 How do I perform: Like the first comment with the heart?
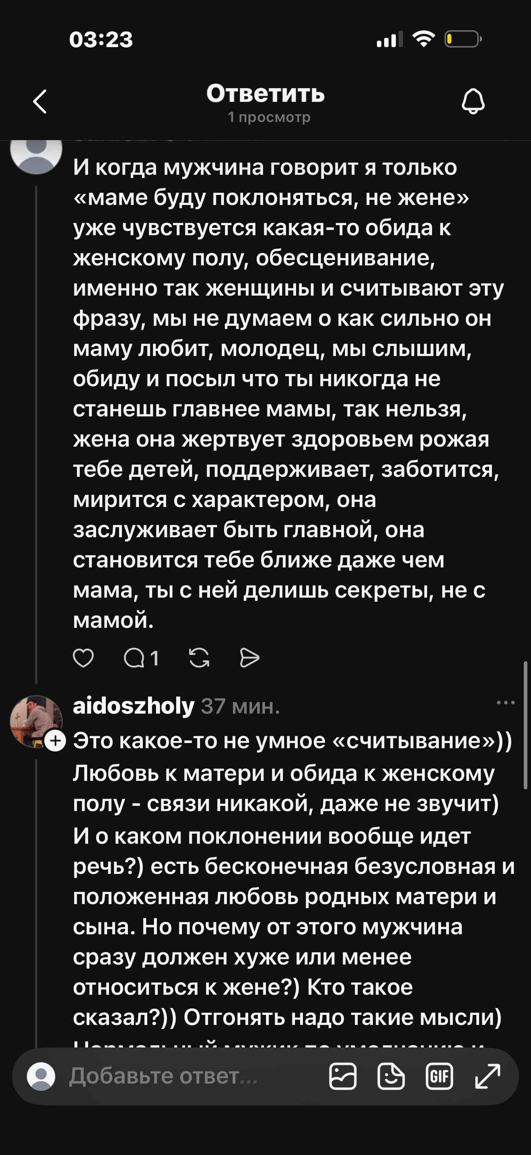[83, 658]
